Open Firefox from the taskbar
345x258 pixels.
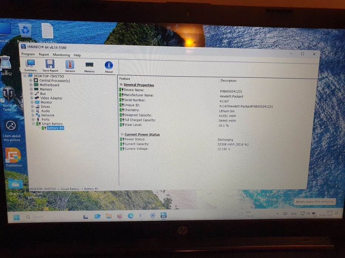coord(120,216)
